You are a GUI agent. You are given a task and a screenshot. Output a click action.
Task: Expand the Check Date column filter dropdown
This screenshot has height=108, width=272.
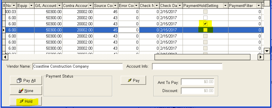[180, 6]
